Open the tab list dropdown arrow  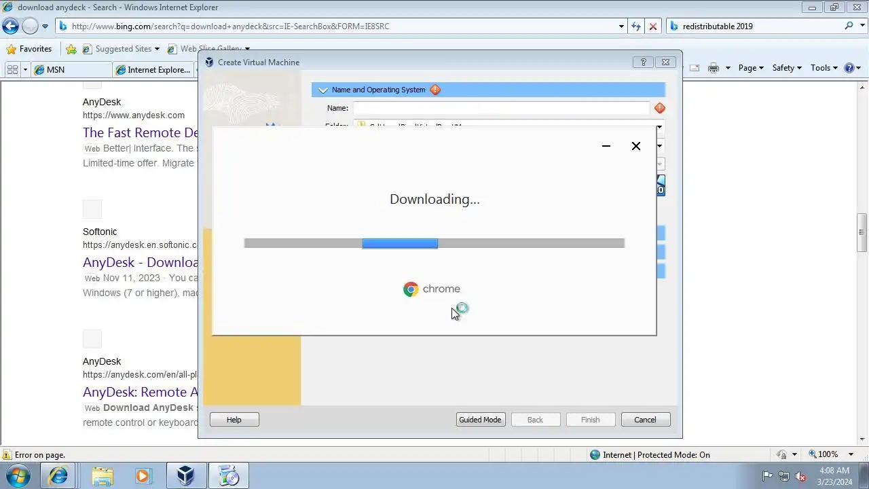point(25,69)
